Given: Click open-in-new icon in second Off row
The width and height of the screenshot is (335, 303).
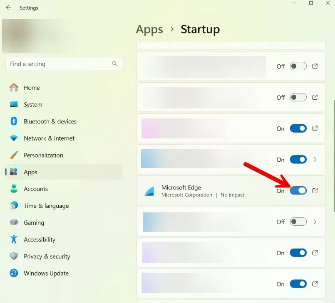Looking at the screenshot, I should [x=315, y=97].
